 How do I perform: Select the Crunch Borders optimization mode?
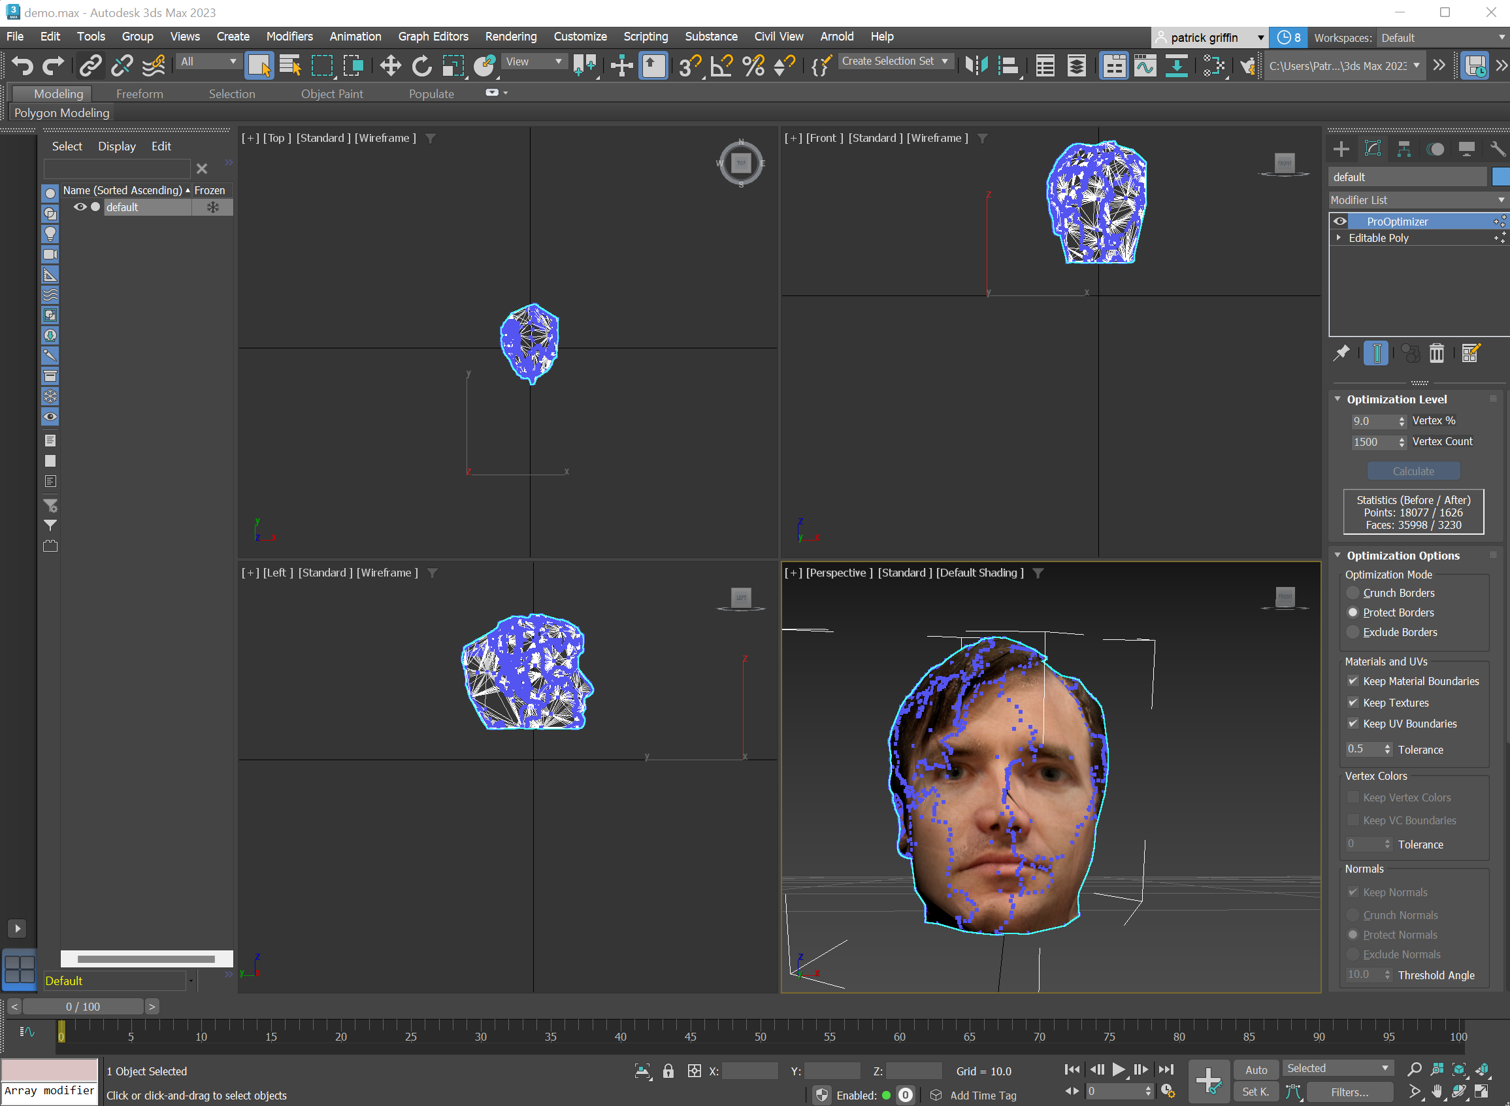pyautogui.click(x=1353, y=592)
